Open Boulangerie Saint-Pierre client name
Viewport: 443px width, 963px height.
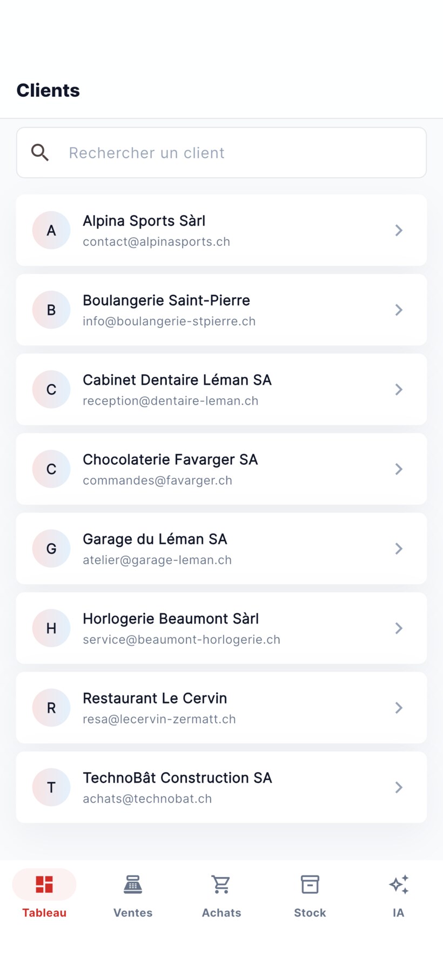[x=166, y=300]
